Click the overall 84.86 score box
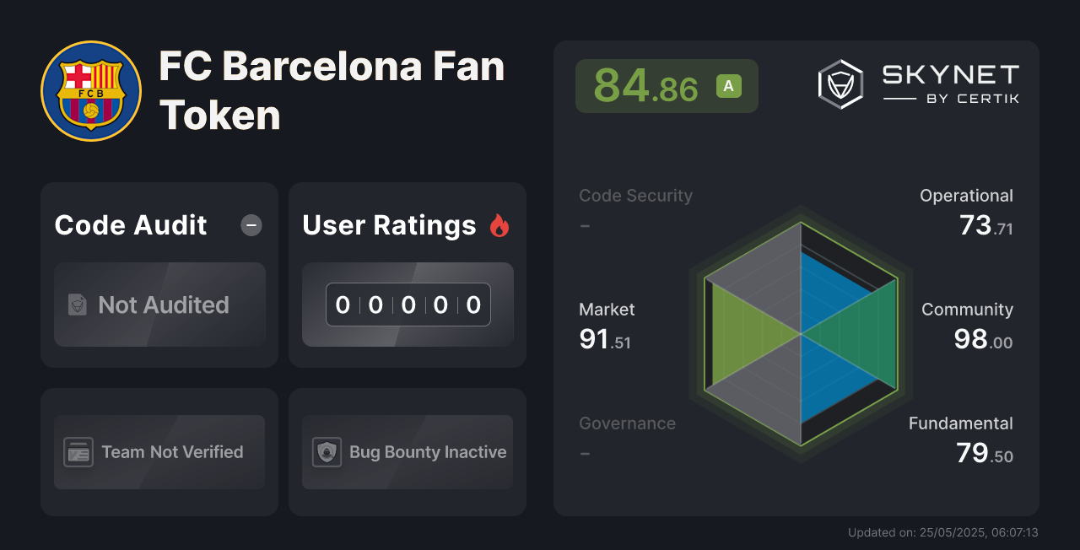This screenshot has width=1080, height=550. (667, 86)
